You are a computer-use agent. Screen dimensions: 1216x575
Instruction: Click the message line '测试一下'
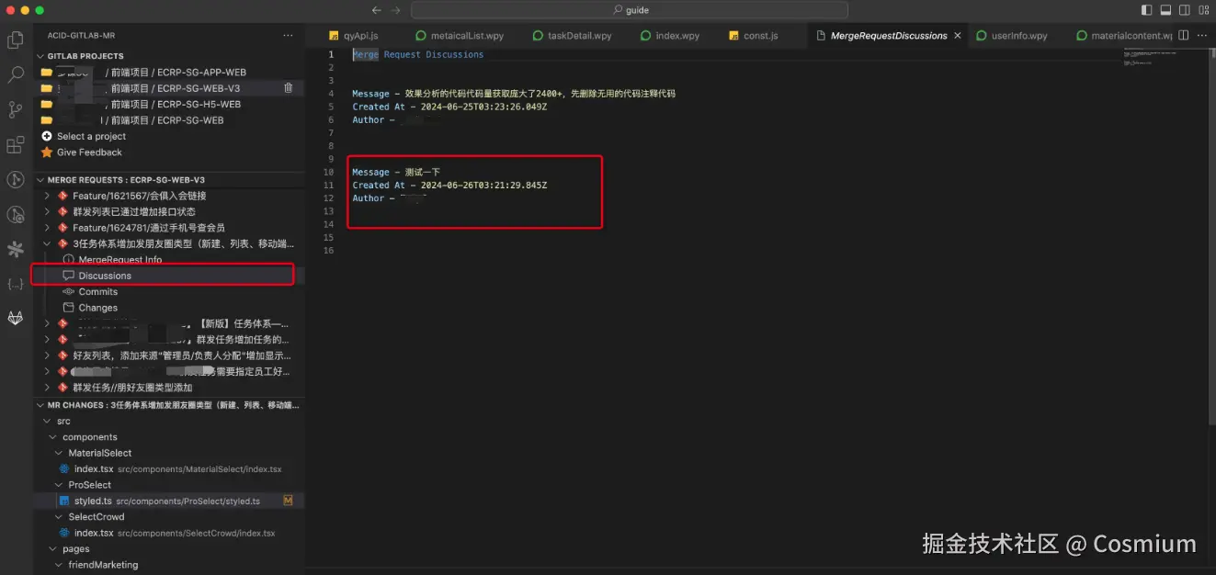pyautogui.click(x=396, y=173)
